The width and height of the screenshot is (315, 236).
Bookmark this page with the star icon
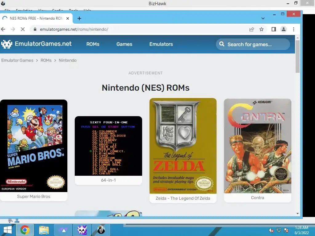pyautogui.click(x=261, y=29)
